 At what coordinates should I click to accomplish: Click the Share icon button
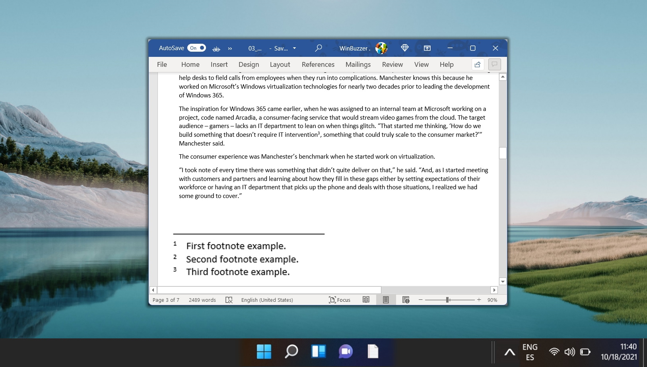coord(478,64)
